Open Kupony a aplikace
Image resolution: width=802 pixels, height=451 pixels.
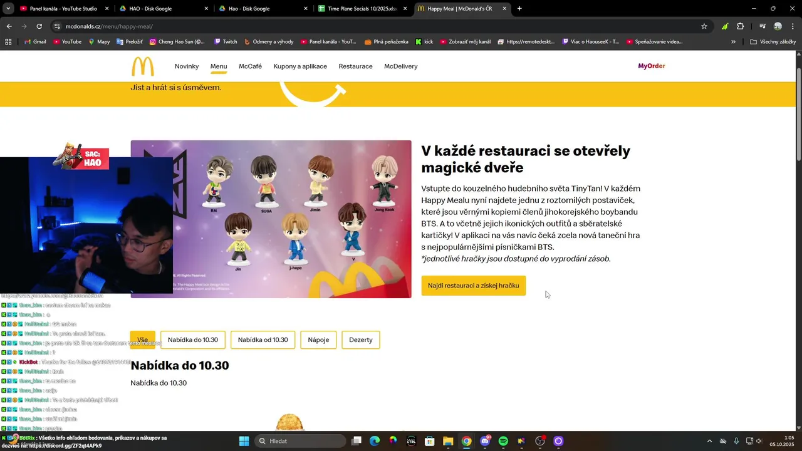(300, 66)
